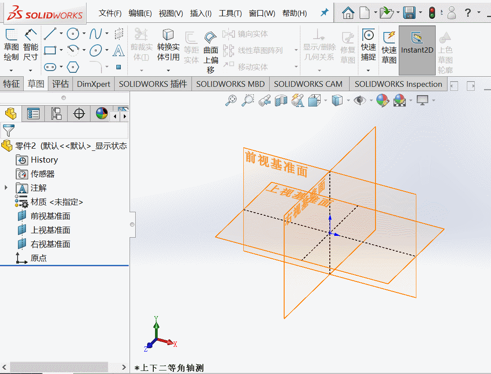Select the Line sketch tool
This screenshot has height=374, width=491.
tap(50, 33)
